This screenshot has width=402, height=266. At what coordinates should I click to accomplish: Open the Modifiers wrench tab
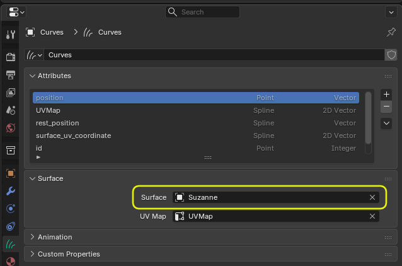pyautogui.click(x=10, y=191)
